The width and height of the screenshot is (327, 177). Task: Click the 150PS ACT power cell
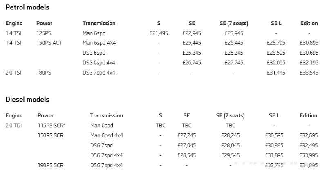point(49,43)
